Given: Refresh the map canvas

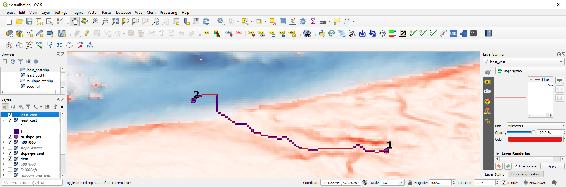Looking at the screenshot, I should click(206, 21).
